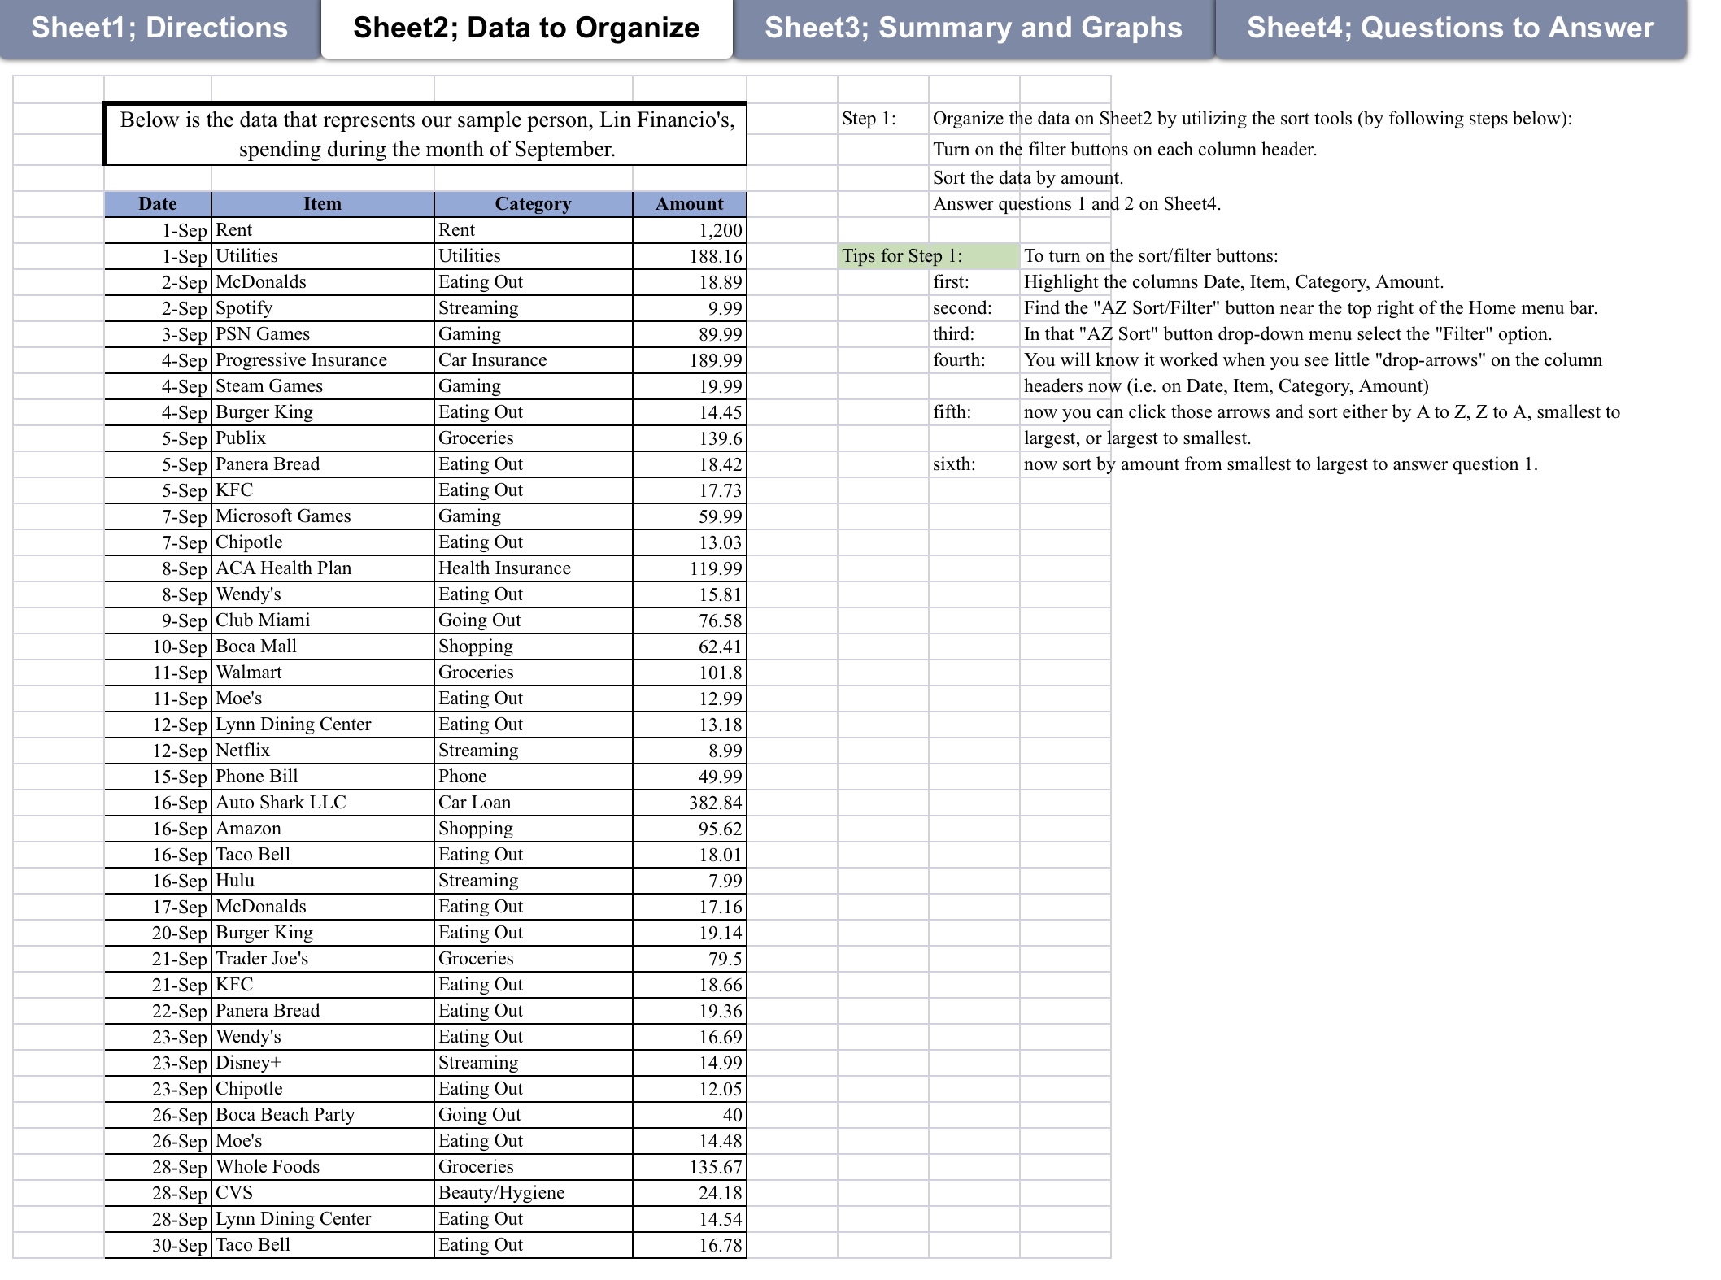Select the Sheet2; Data to Organize tab
The image size is (1721, 1280).
pyautogui.click(x=526, y=28)
